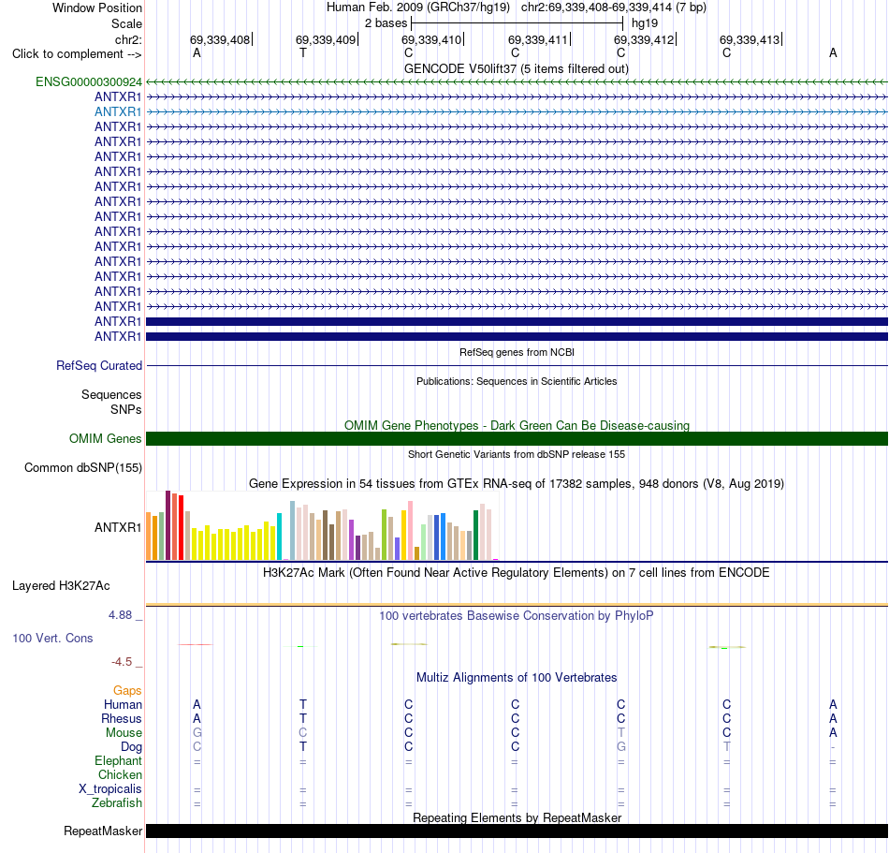Click the 69,339,408 position label
Viewport: 889px width, 853px height.
(x=220, y=39)
